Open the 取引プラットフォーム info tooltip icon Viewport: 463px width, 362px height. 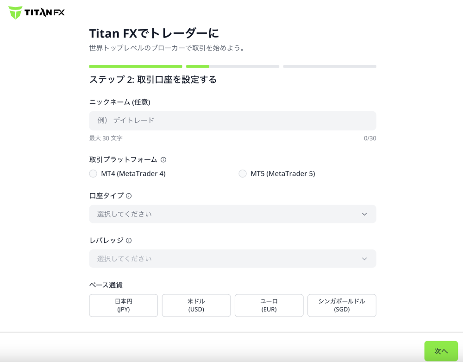click(163, 159)
